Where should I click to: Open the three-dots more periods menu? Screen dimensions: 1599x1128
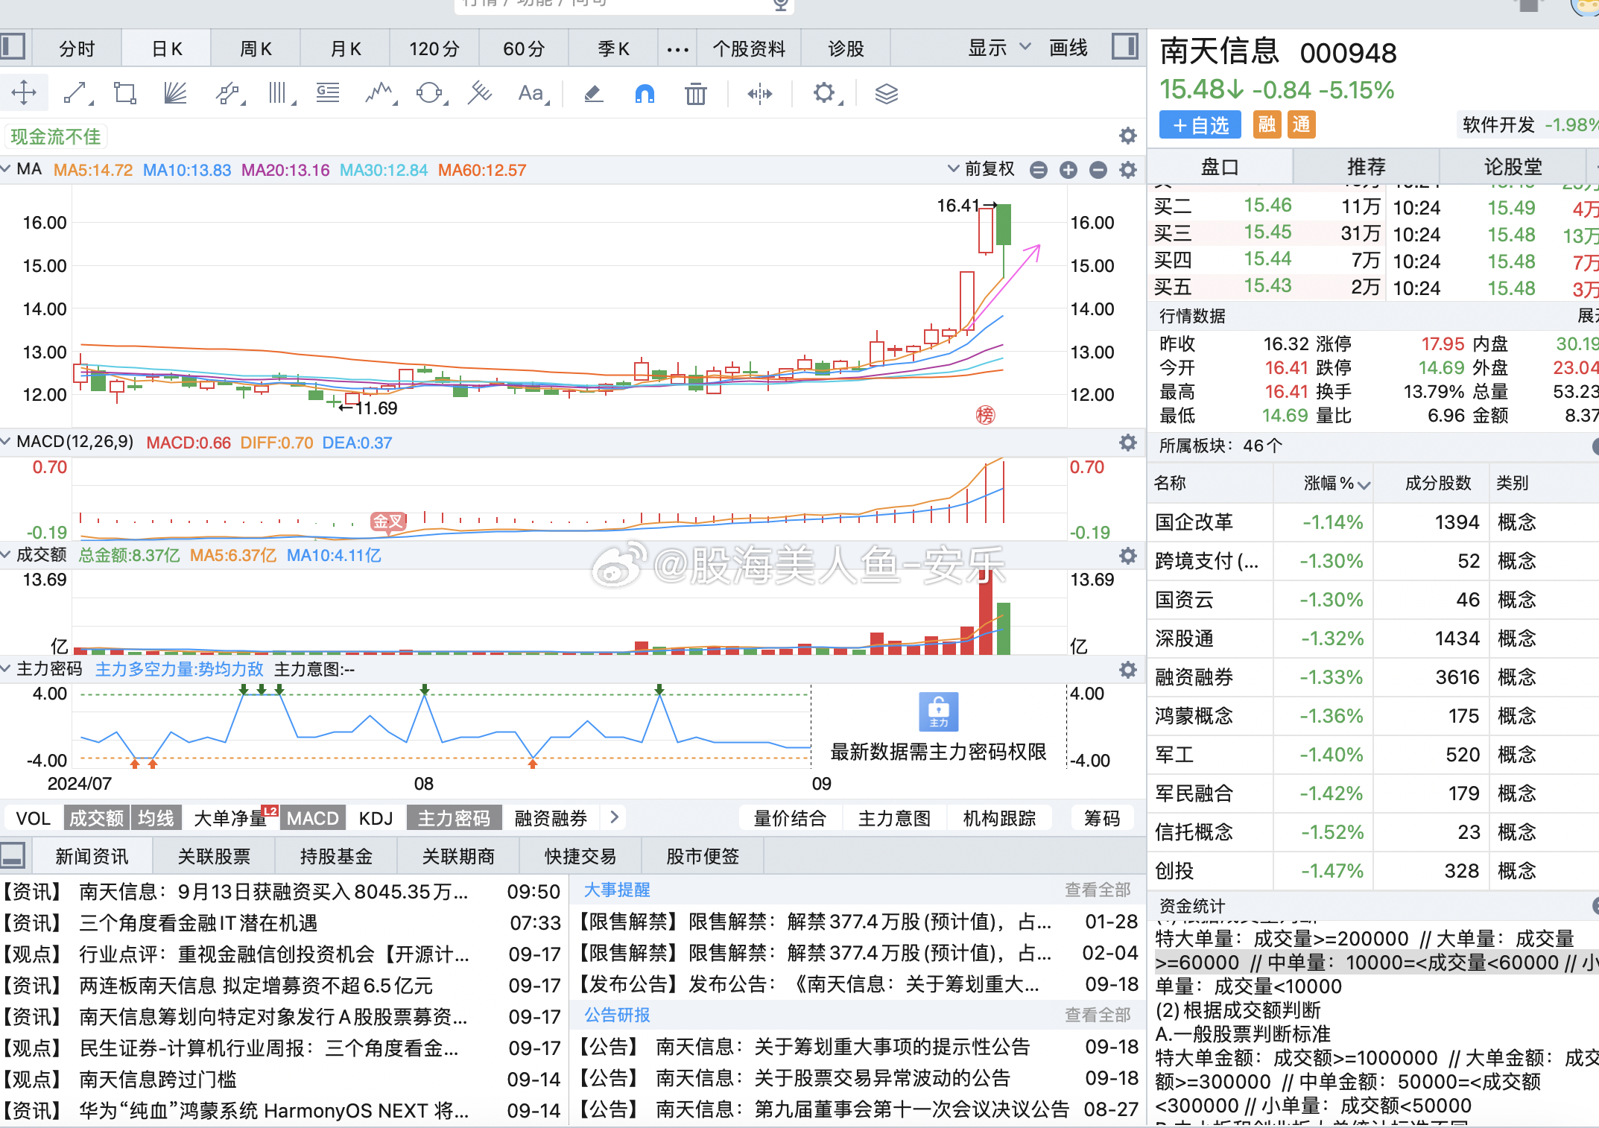coord(677,49)
